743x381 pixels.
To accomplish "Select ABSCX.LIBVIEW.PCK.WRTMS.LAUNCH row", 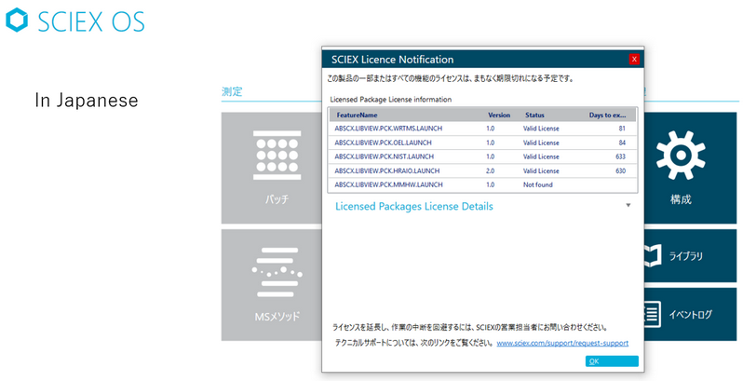I will pos(482,129).
